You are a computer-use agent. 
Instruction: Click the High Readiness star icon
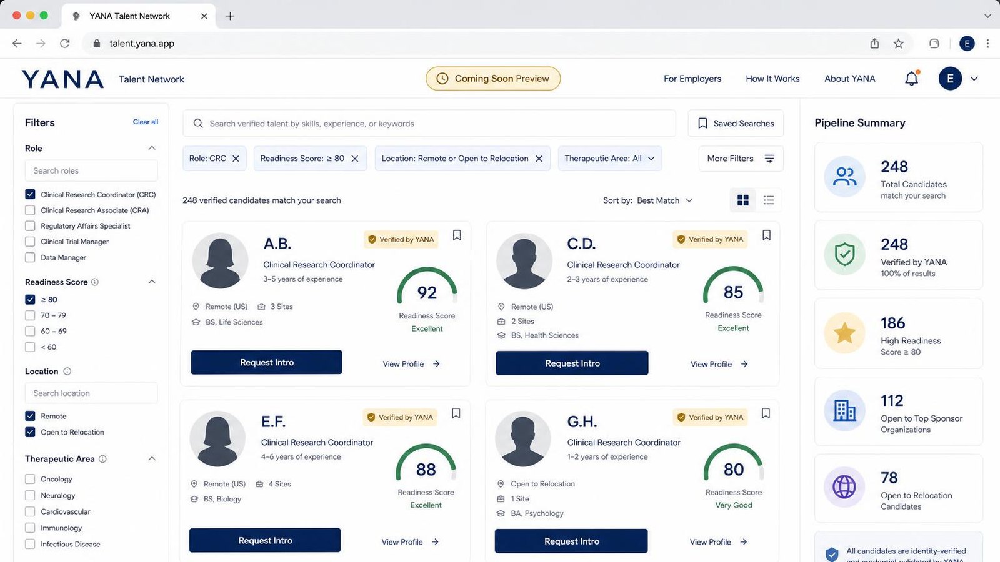pos(845,333)
